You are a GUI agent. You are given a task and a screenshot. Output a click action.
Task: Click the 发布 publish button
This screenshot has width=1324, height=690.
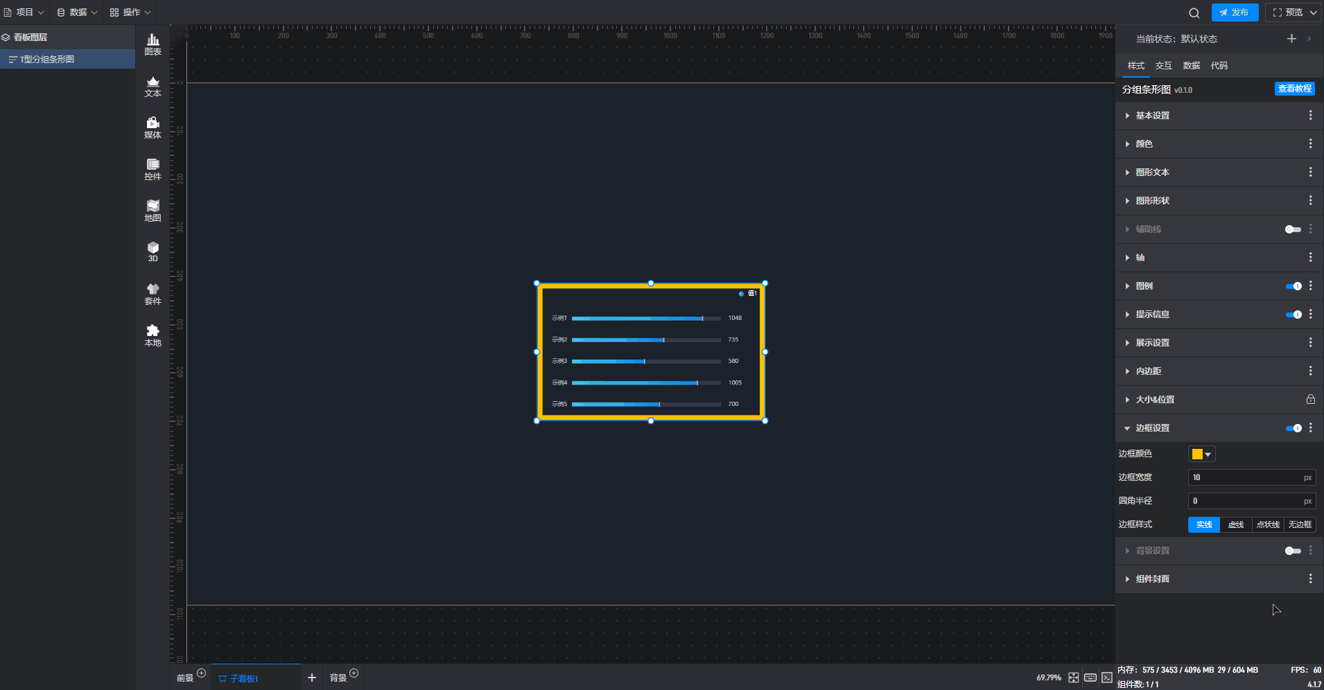tap(1235, 12)
